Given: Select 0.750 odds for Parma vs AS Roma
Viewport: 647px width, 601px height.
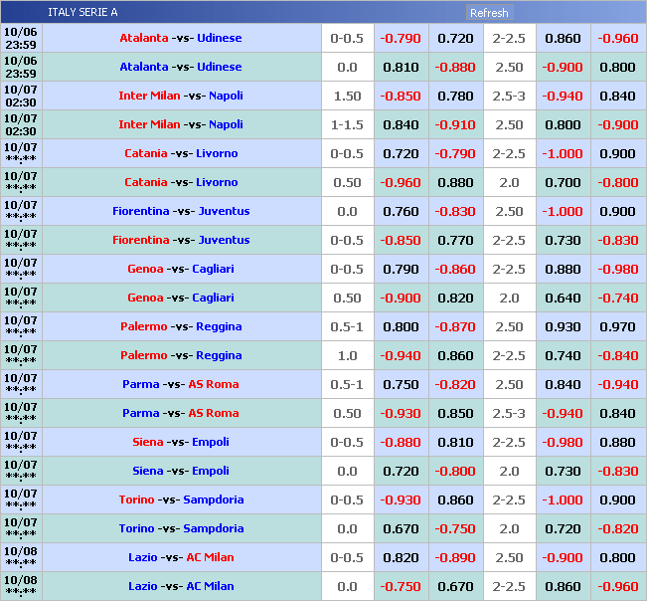Looking at the screenshot, I should (402, 384).
